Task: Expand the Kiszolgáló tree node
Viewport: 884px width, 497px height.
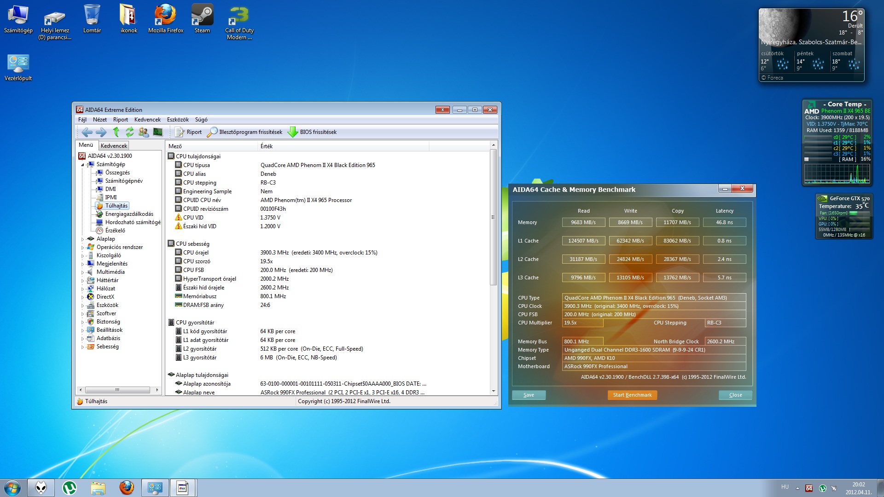Action: (x=83, y=256)
